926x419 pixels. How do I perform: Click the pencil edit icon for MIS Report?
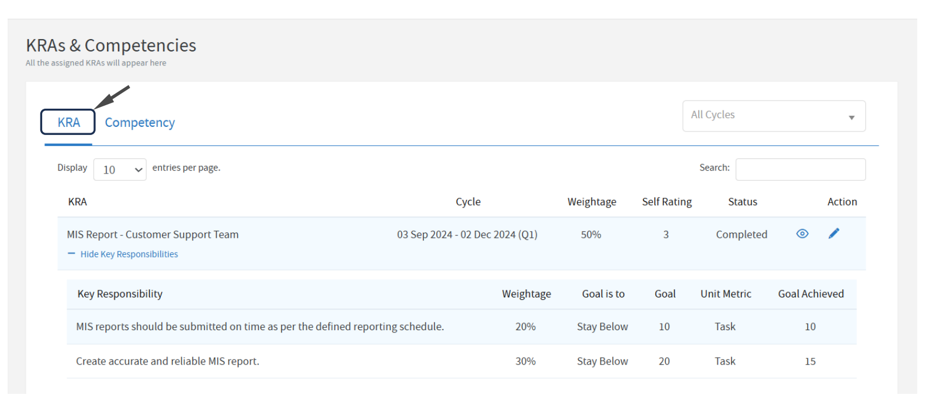click(834, 234)
